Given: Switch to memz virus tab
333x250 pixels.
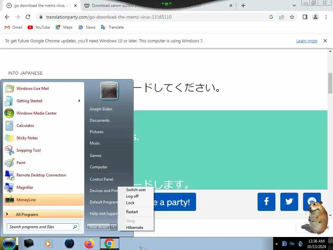Looking at the screenshot, I should pyautogui.click(x=40, y=6).
